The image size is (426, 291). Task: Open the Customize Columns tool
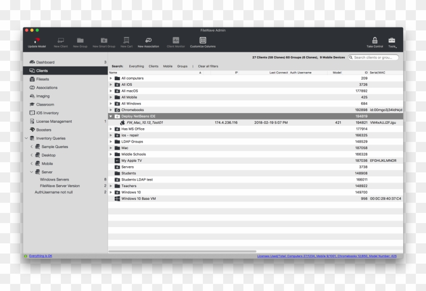coord(203,40)
